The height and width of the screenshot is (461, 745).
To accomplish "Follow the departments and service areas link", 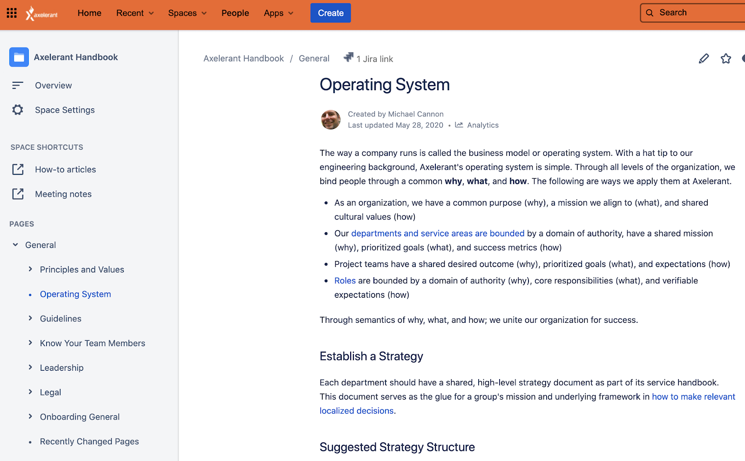I will 438,234.
